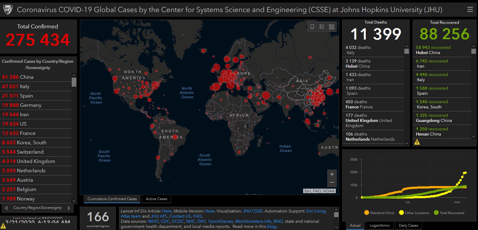Open the JHU APL link

(x=159, y=216)
